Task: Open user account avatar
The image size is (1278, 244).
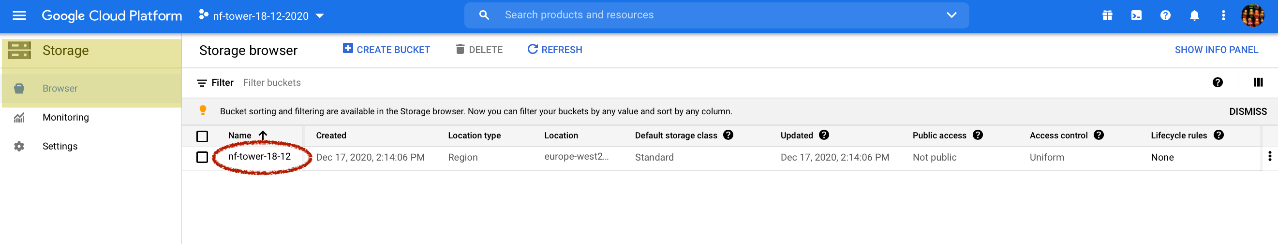Action: (x=1252, y=16)
